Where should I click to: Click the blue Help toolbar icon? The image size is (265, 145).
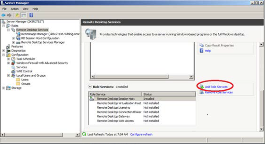31,15
